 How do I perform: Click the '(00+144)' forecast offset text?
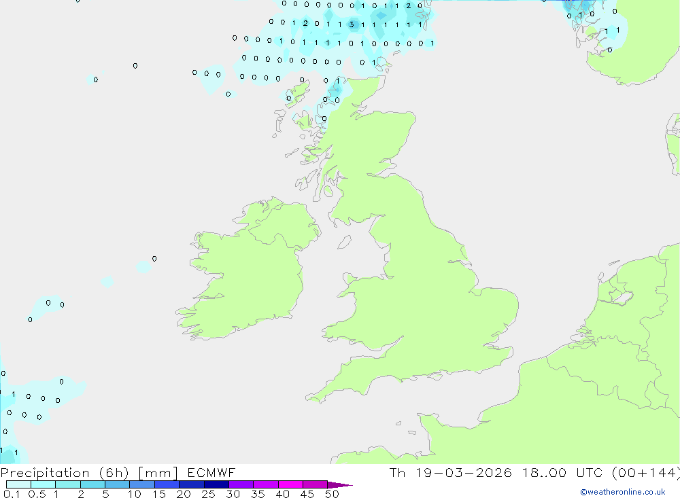645,473
